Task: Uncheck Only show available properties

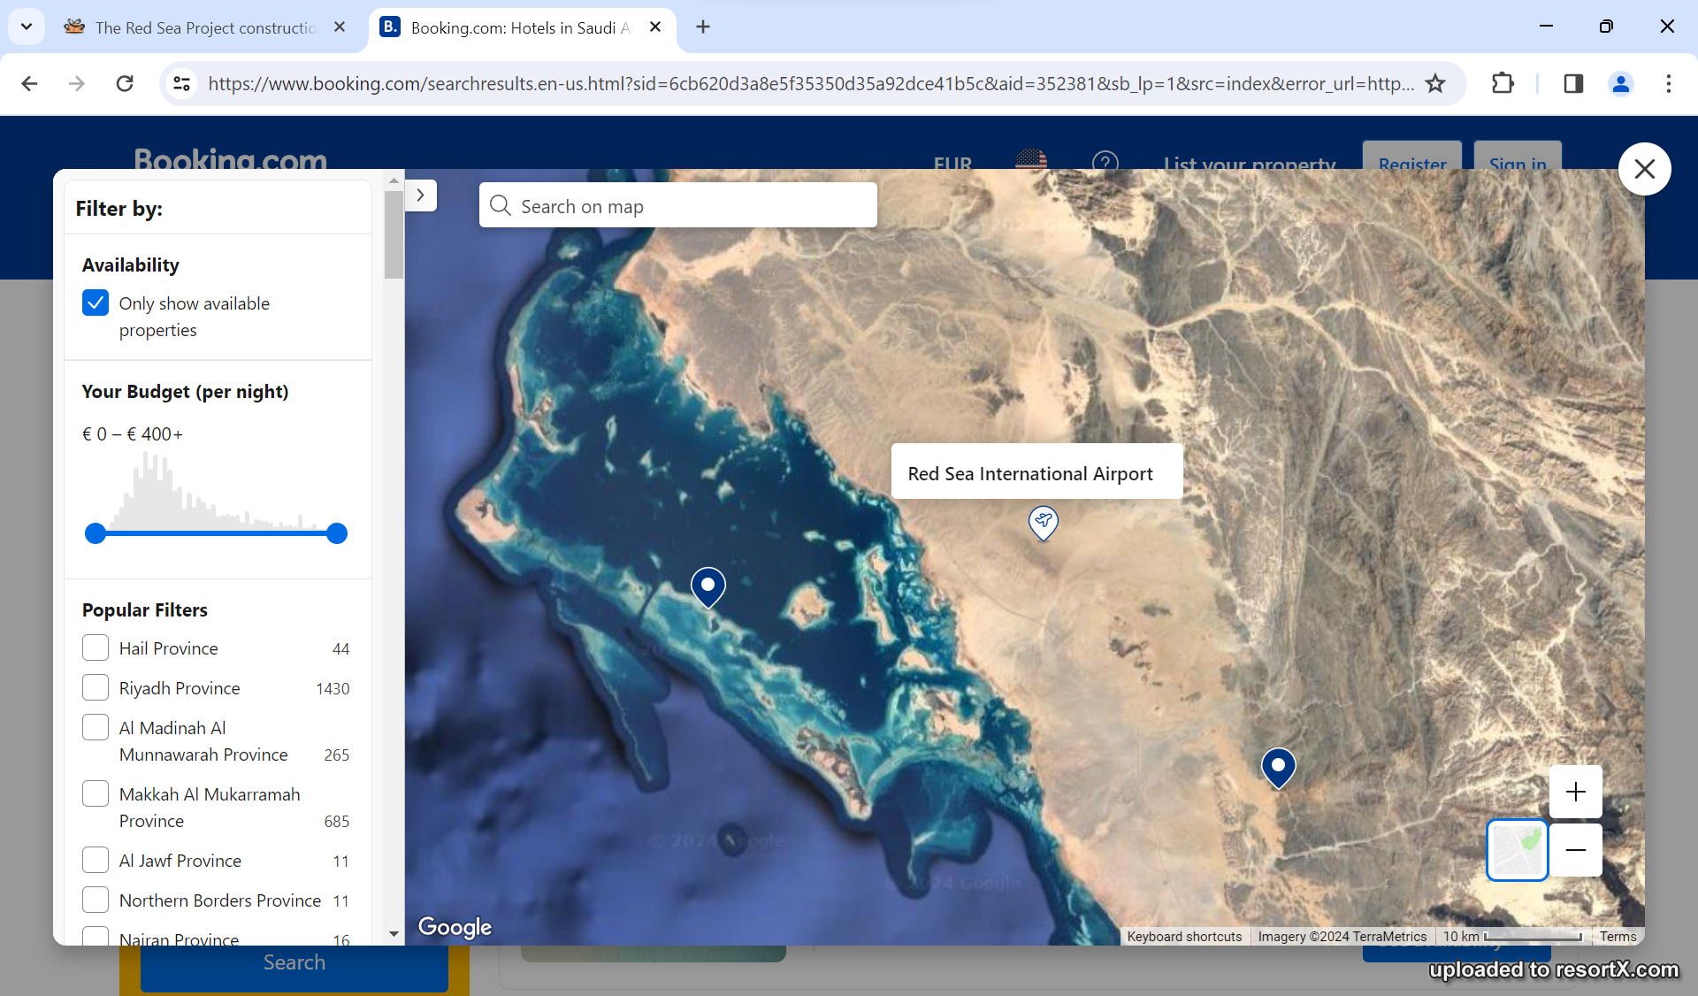Action: tap(96, 303)
